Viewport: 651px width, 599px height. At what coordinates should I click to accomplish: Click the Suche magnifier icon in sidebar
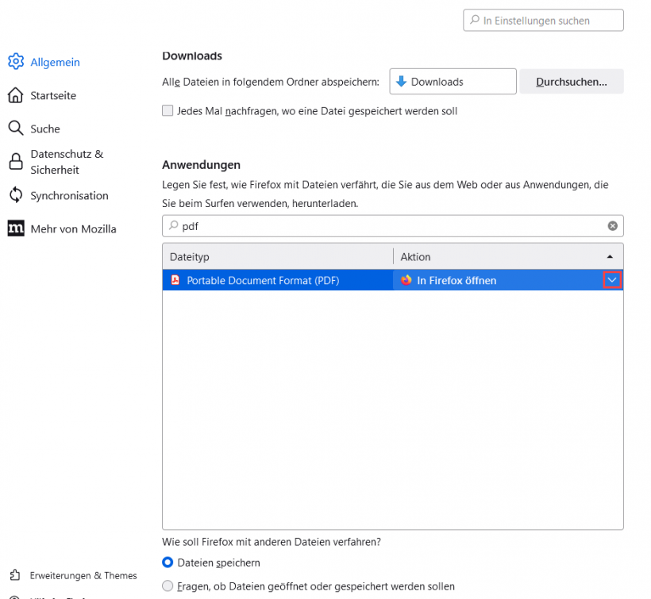[16, 129]
